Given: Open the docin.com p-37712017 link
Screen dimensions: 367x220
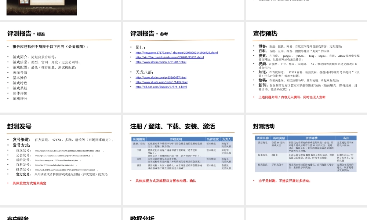Looking at the screenshot, I should 161,62.
